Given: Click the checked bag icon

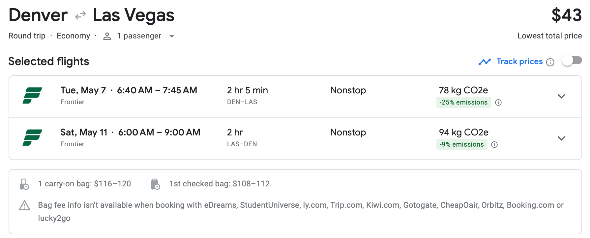Looking at the screenshot, I should [x=155, y=184].
